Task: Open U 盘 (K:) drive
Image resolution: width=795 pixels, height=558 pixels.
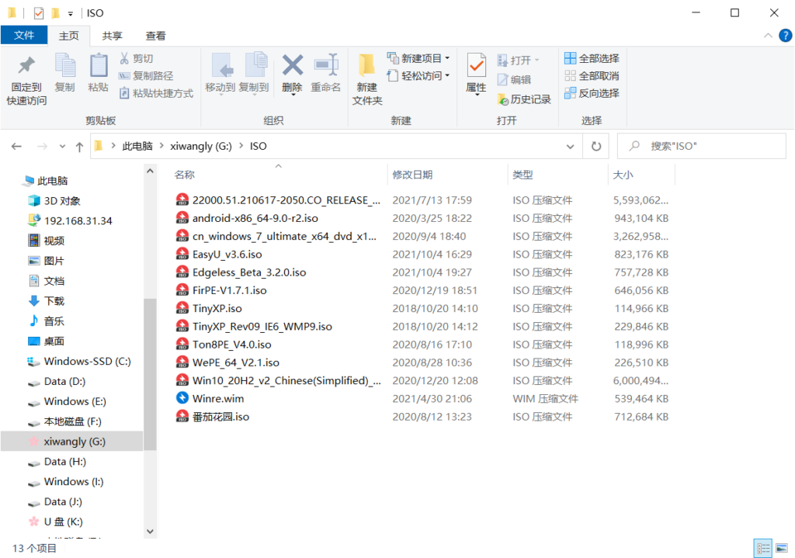Action: 55,522
